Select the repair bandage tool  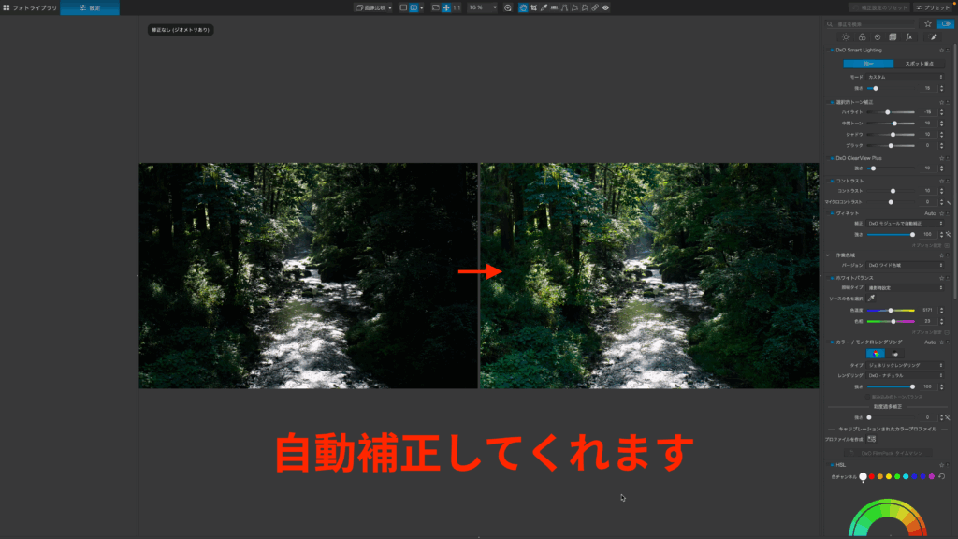pos(595,7)
